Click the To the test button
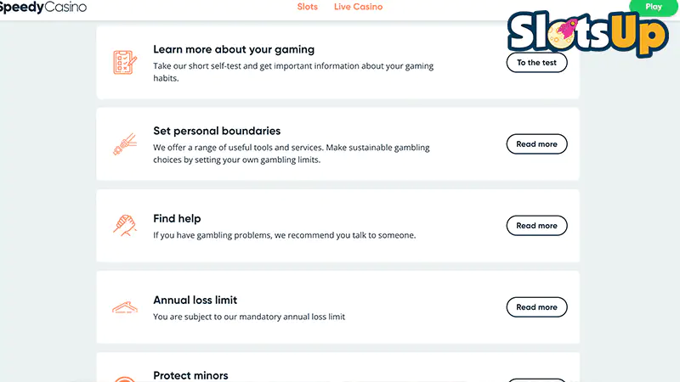680x382 pixels. pyautogui.click(x=536, y=62)
